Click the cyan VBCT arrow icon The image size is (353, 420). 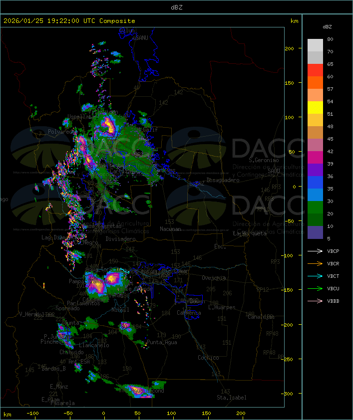[x=315, y=276]
